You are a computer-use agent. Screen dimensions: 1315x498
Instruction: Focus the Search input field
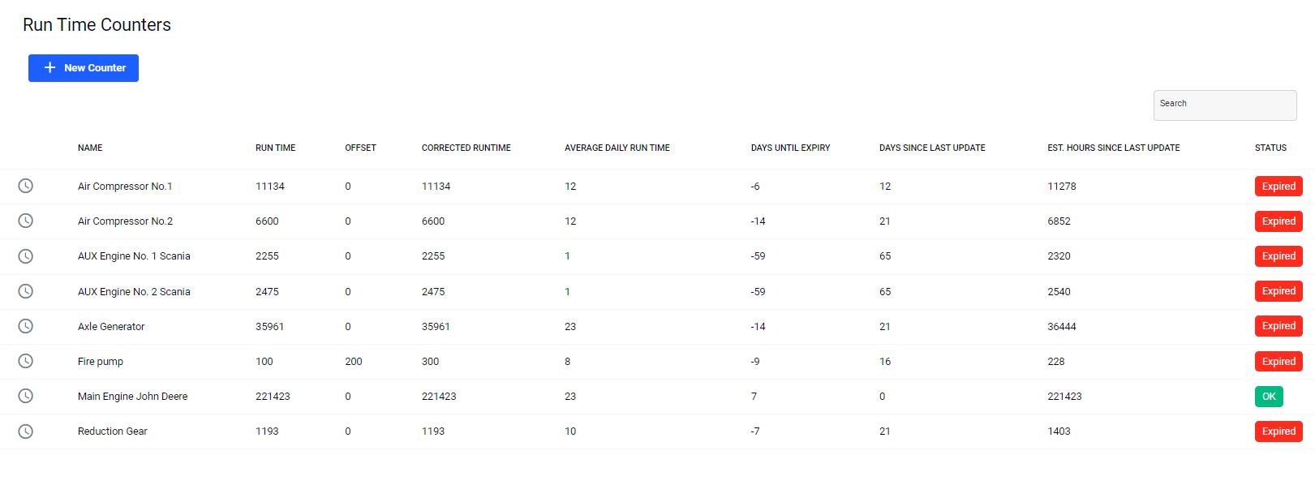[1225, 105]
